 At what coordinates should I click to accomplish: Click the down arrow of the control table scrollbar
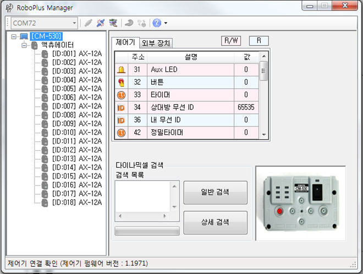pos(263,134)
